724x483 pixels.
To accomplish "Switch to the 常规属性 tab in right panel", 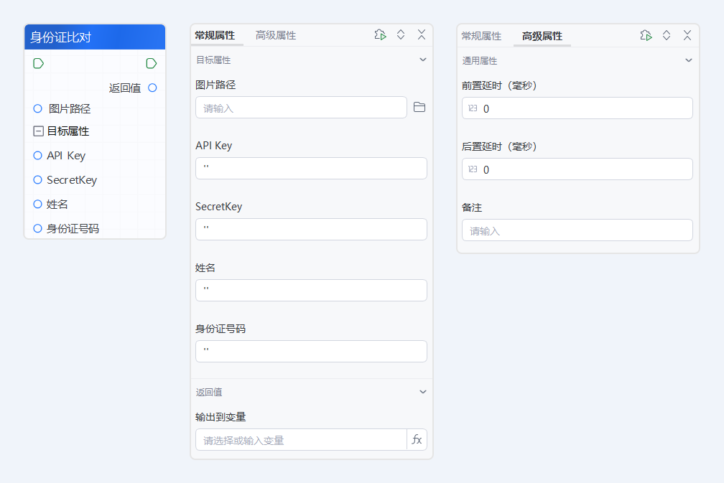I will tap(482, 34).
